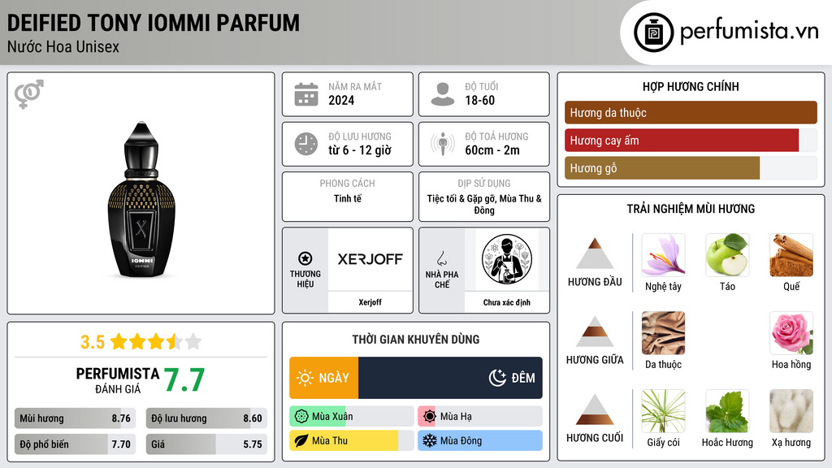Click the orange Ngày daytime segment
The image size is (832, 468).
pos(323,378)
